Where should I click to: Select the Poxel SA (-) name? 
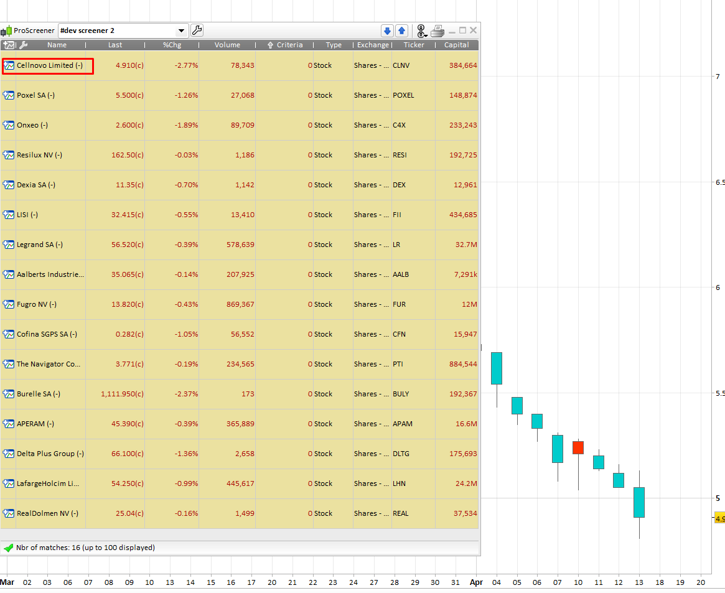[35, 95]
